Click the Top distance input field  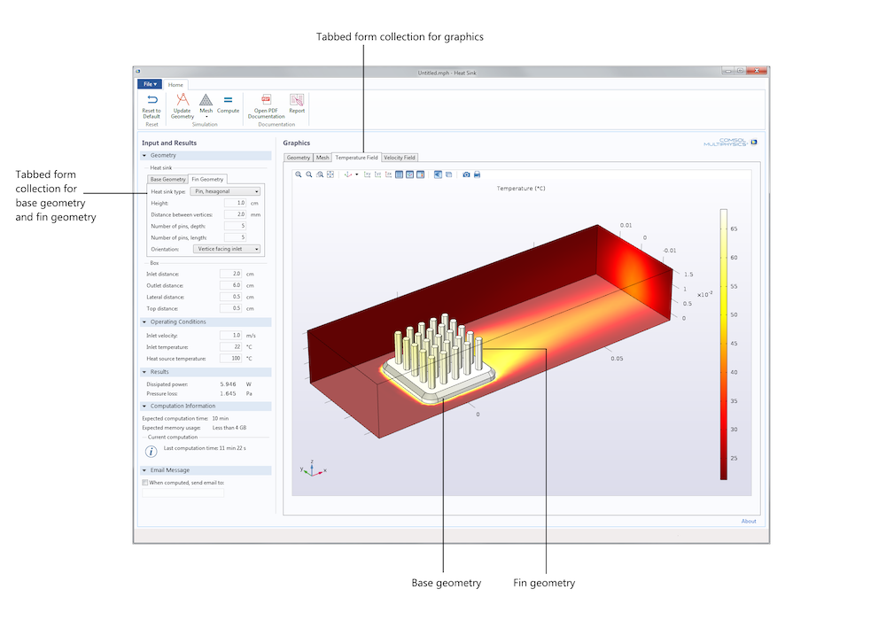click(x=230, y=308)
